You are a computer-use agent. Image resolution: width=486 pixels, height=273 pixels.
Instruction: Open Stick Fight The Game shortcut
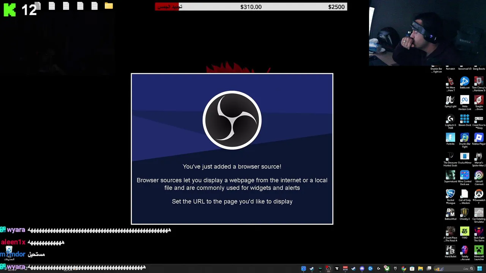tap(479, 235)
